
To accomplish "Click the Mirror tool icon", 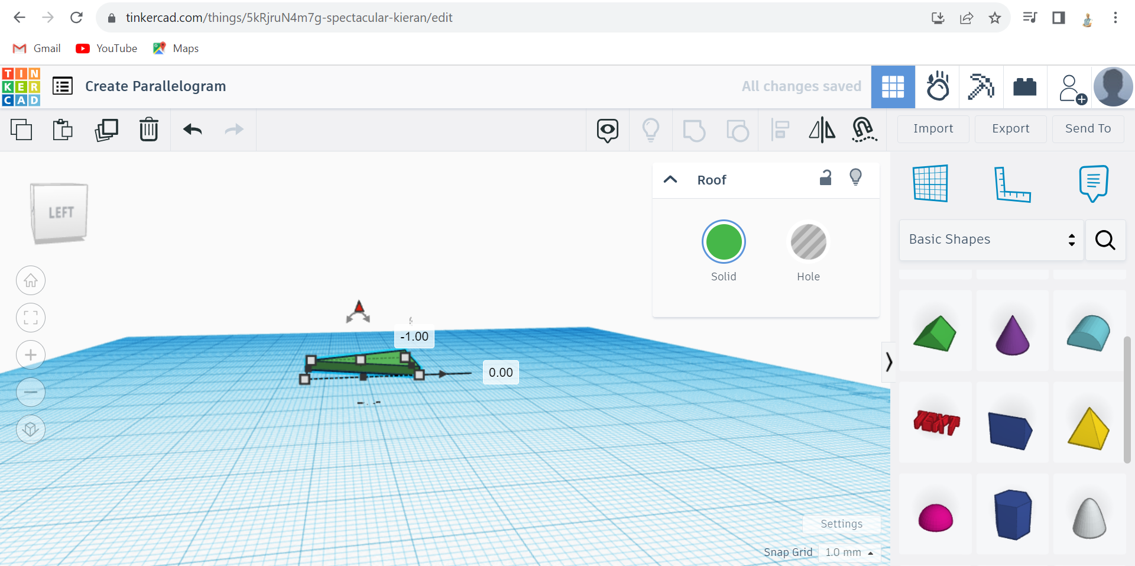I will click(822, 130).
